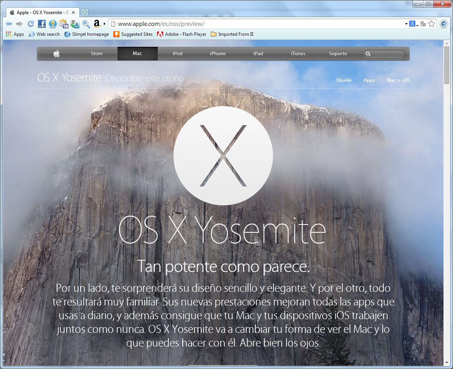Screen dimensions: 453x369
Task: Minimize the browser window
Action: click(x=418, y=4)
